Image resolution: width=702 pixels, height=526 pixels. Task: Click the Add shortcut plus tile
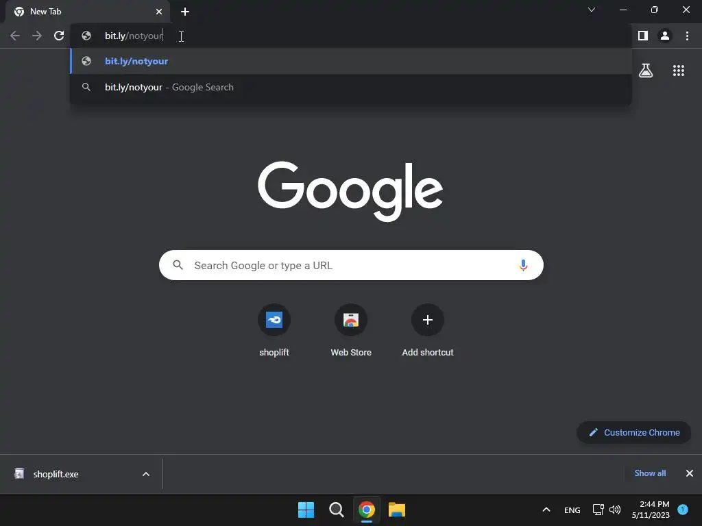click(x=428, y=331)
